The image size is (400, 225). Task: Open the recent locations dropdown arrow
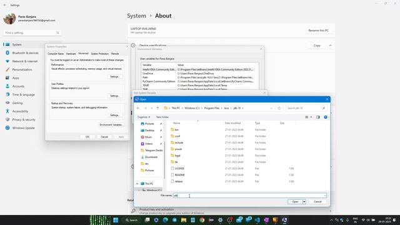152,108
